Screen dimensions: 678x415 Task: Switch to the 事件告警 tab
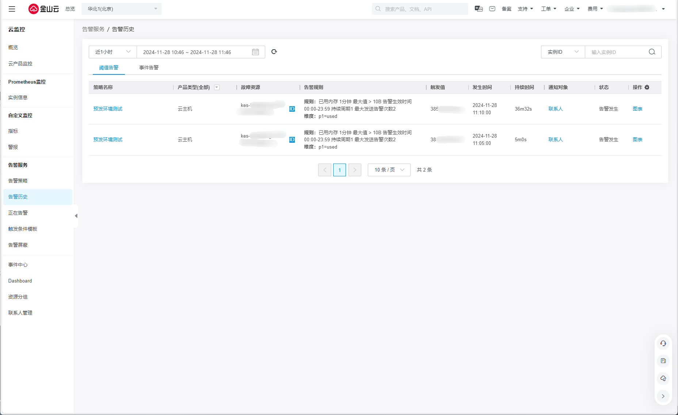point(149,68)
